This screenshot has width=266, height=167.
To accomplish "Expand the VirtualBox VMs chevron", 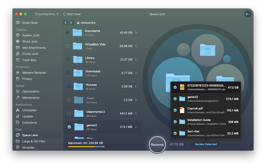I will pyautogui.click(x=136, y=46).
